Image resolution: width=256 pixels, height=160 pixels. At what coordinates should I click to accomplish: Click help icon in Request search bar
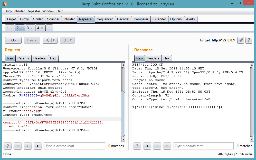(8, 146)
